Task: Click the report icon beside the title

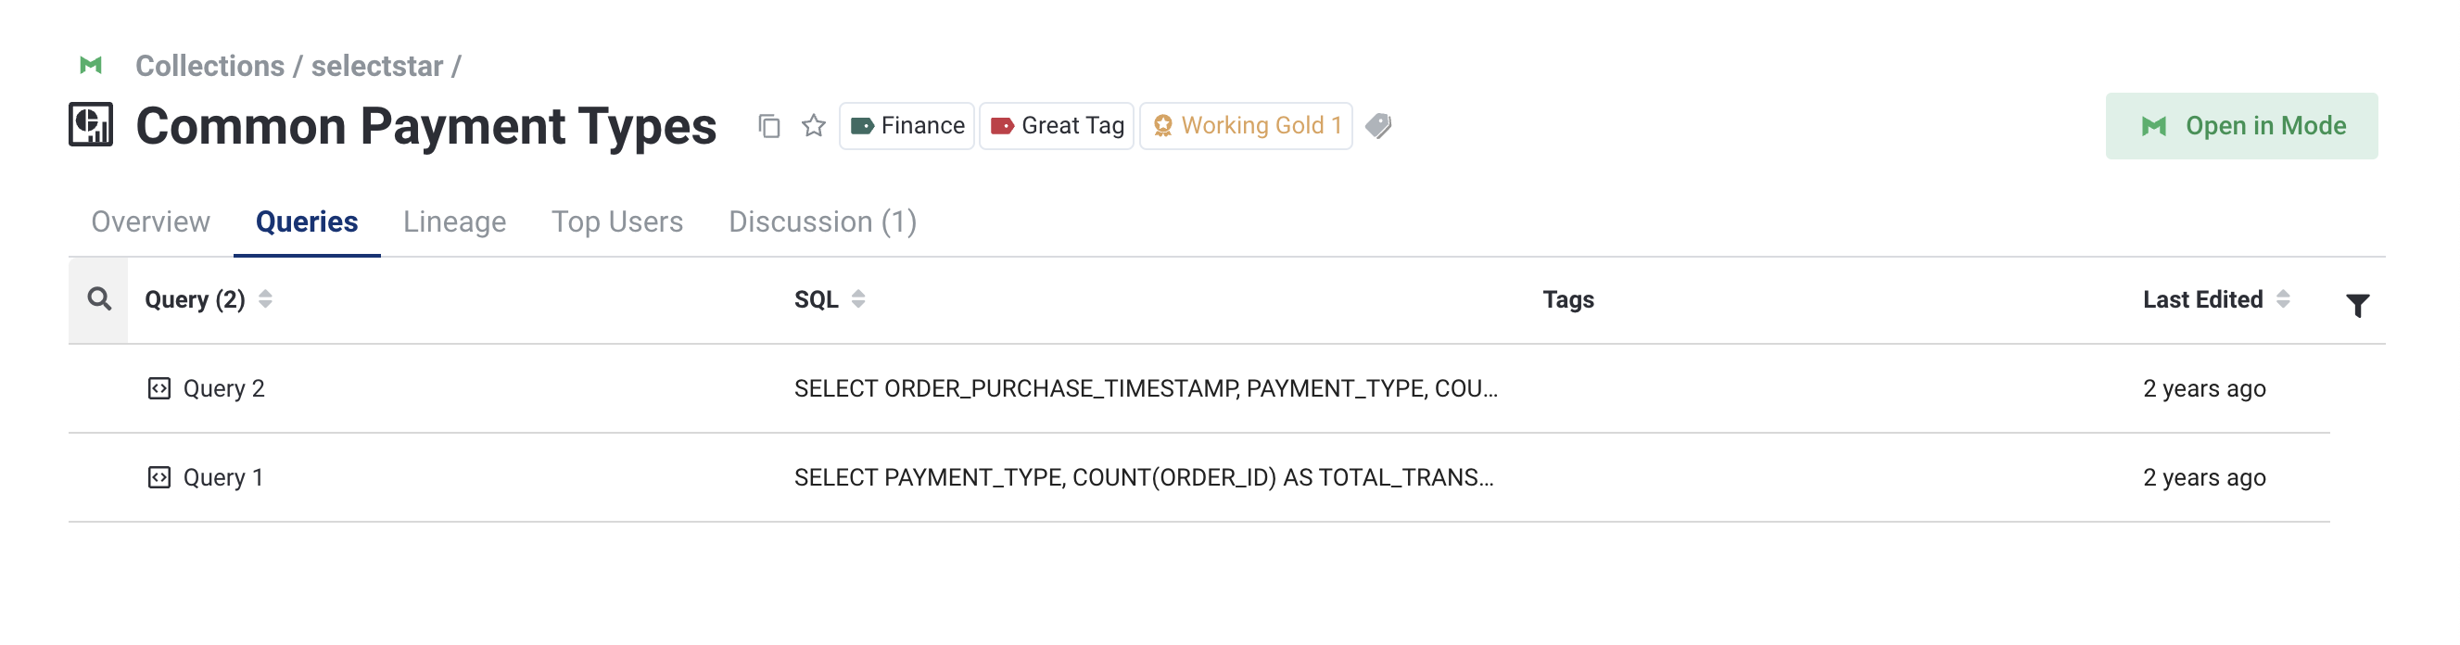Action: (91, 125)
